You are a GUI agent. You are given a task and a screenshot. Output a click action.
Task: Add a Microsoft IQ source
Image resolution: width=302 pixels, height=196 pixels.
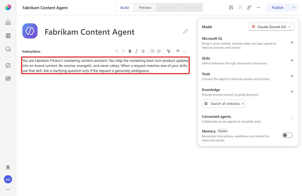click(x=292, y=43)
